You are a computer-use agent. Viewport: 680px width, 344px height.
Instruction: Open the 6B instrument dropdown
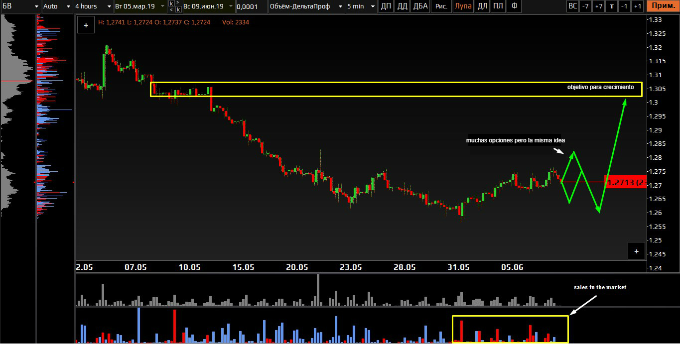click(x=20, y=6)
